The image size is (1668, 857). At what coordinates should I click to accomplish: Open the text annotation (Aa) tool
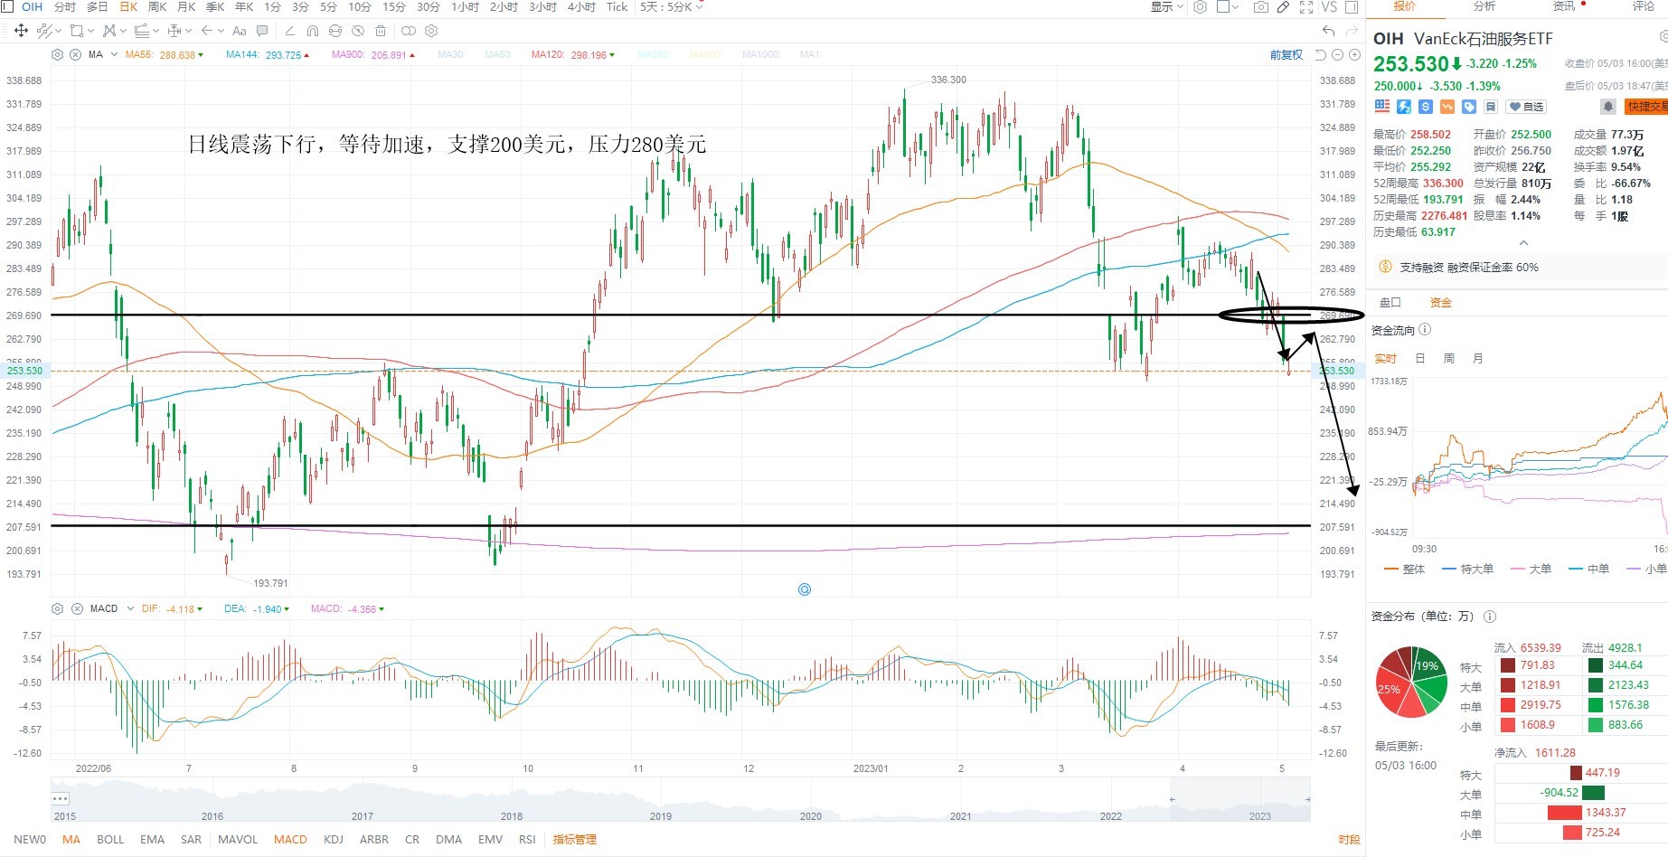click(x=240, y=31)
